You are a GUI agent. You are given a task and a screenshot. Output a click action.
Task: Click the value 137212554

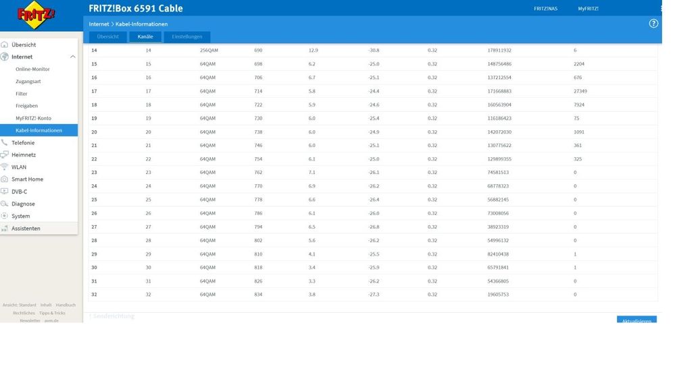click(x=499, y=78)
